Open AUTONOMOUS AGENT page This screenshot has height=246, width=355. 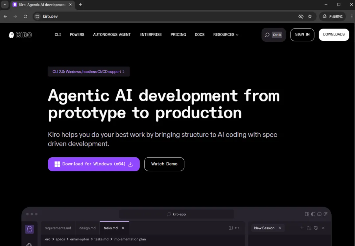point(112,34)
